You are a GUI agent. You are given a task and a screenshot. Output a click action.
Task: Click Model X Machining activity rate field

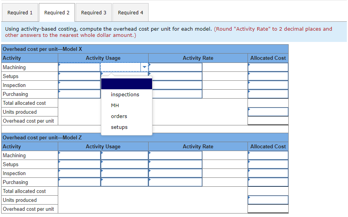(175, 67)
